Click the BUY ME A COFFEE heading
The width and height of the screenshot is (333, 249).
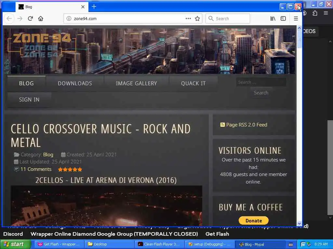click(251, 207)
